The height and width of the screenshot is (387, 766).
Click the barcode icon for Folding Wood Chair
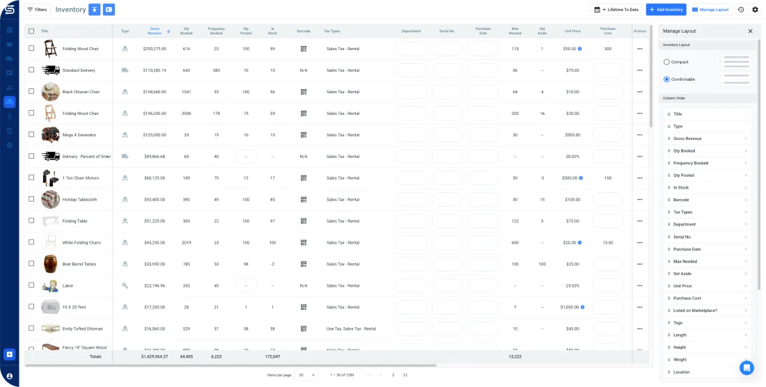tap(304, 49)
